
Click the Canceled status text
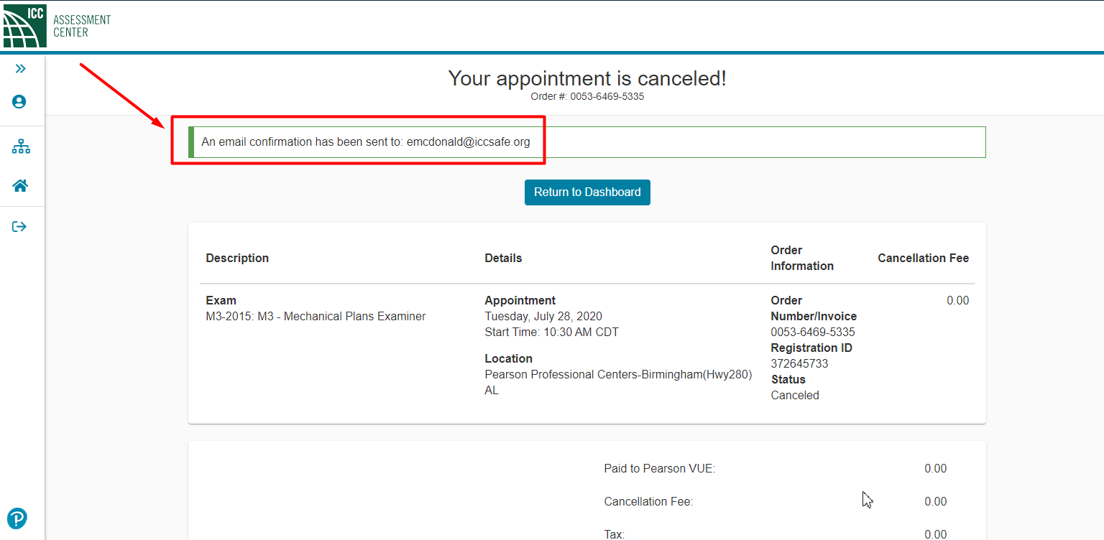pos(795,395)
